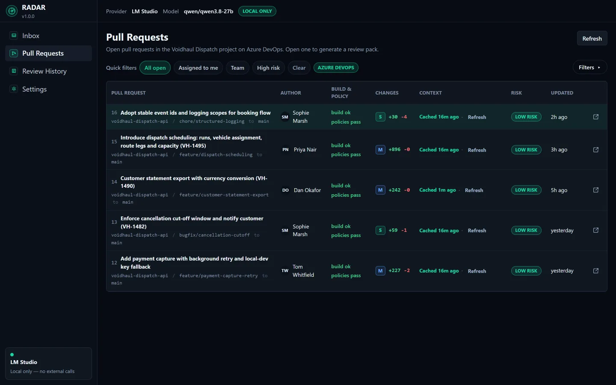Refresh context for cancellation cut-off PR

(x=477, y=231)
